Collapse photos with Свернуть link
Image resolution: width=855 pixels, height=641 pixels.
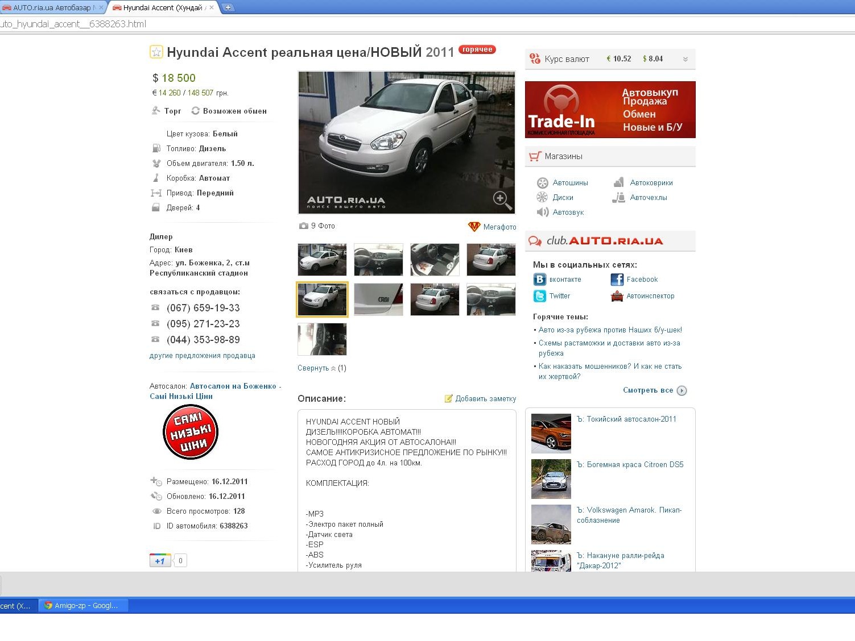[313, 368]
